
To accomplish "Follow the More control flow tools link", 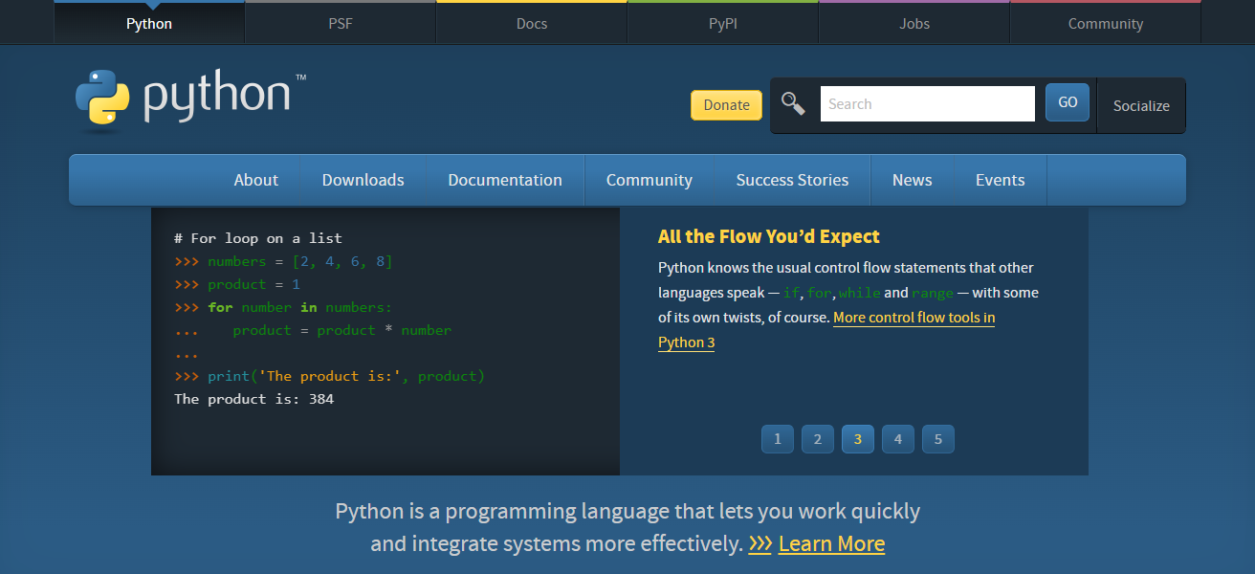I will (x=826, y=330).
